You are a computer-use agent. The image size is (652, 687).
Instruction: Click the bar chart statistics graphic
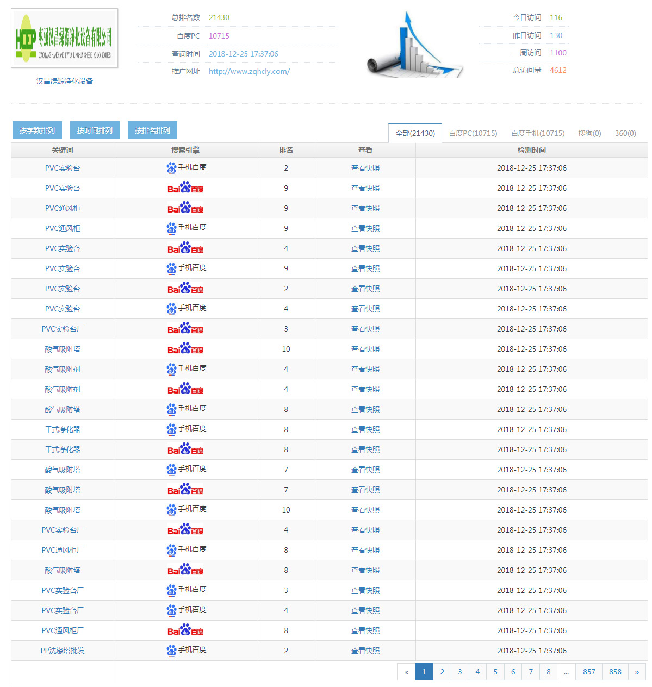415,46
